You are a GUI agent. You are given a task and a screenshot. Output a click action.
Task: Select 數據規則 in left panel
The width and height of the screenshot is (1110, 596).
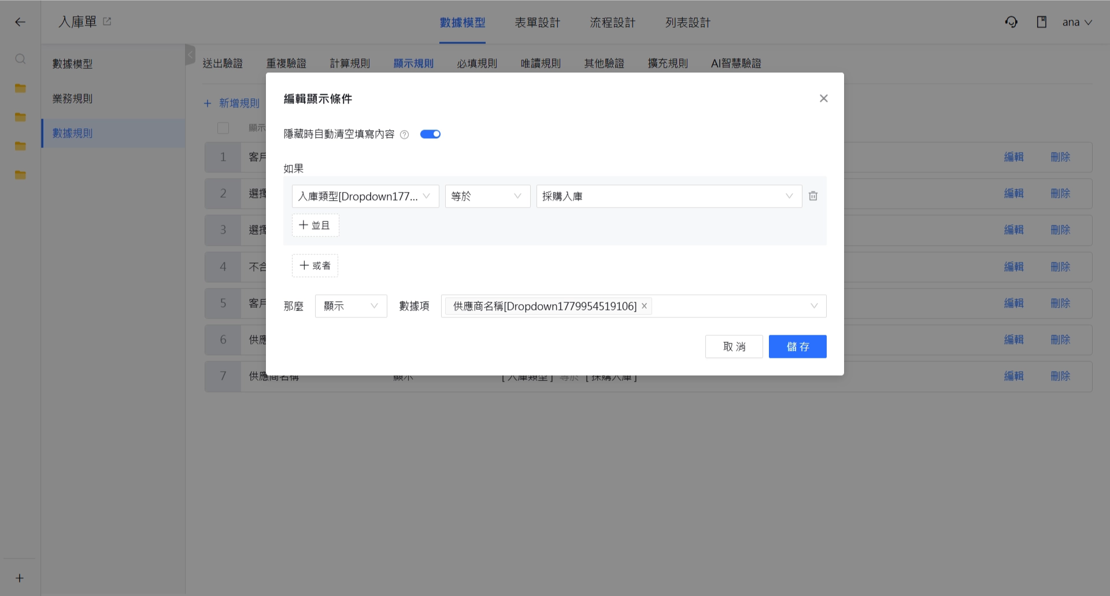113,133
